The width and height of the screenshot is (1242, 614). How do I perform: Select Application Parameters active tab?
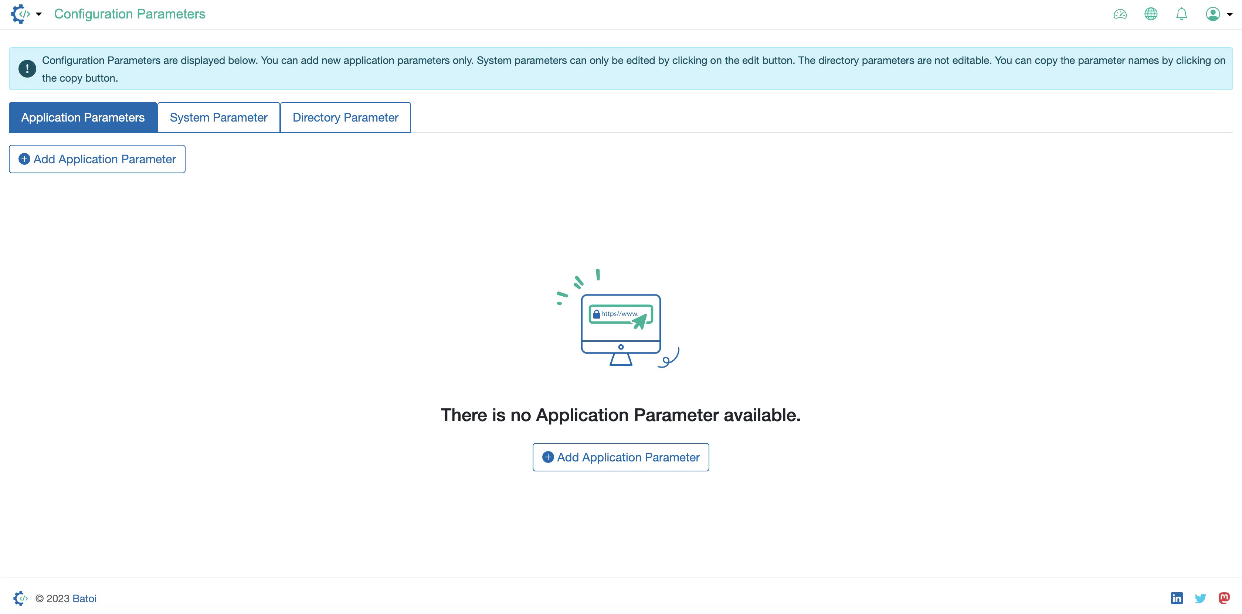click(83, 117)
